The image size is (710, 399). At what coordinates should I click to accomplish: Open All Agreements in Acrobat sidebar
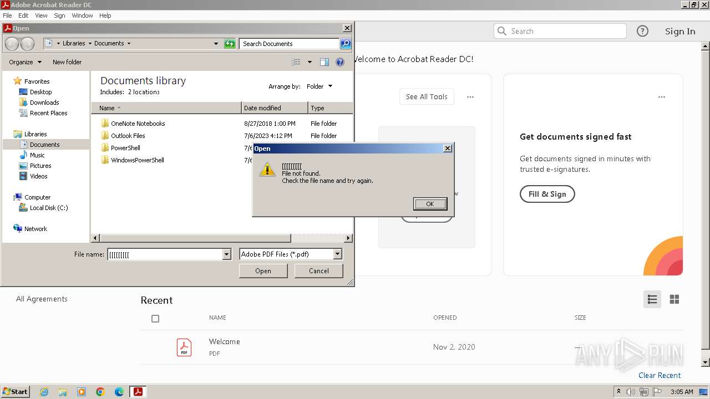[x=42, y=299]
